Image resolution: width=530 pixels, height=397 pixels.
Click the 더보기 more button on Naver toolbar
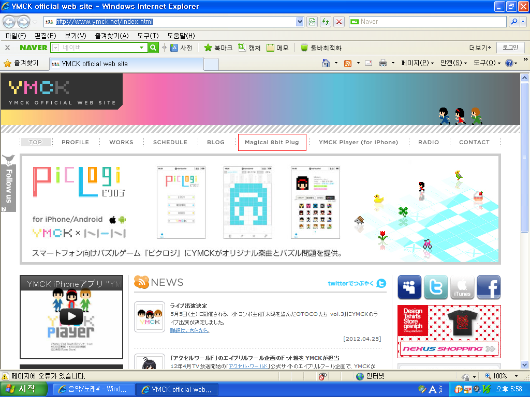[x=480, y=48]
